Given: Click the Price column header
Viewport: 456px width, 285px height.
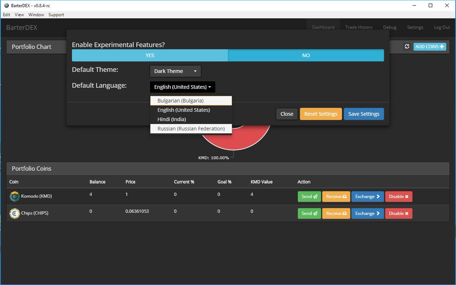Looking at the screenshot, I should [130, 182].
